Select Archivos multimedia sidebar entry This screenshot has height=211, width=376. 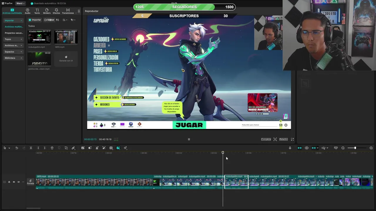[14, 27]
